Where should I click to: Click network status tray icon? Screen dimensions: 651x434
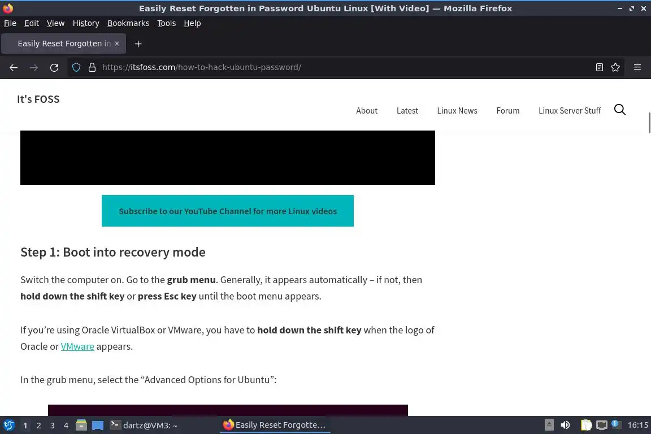[601, 425]
